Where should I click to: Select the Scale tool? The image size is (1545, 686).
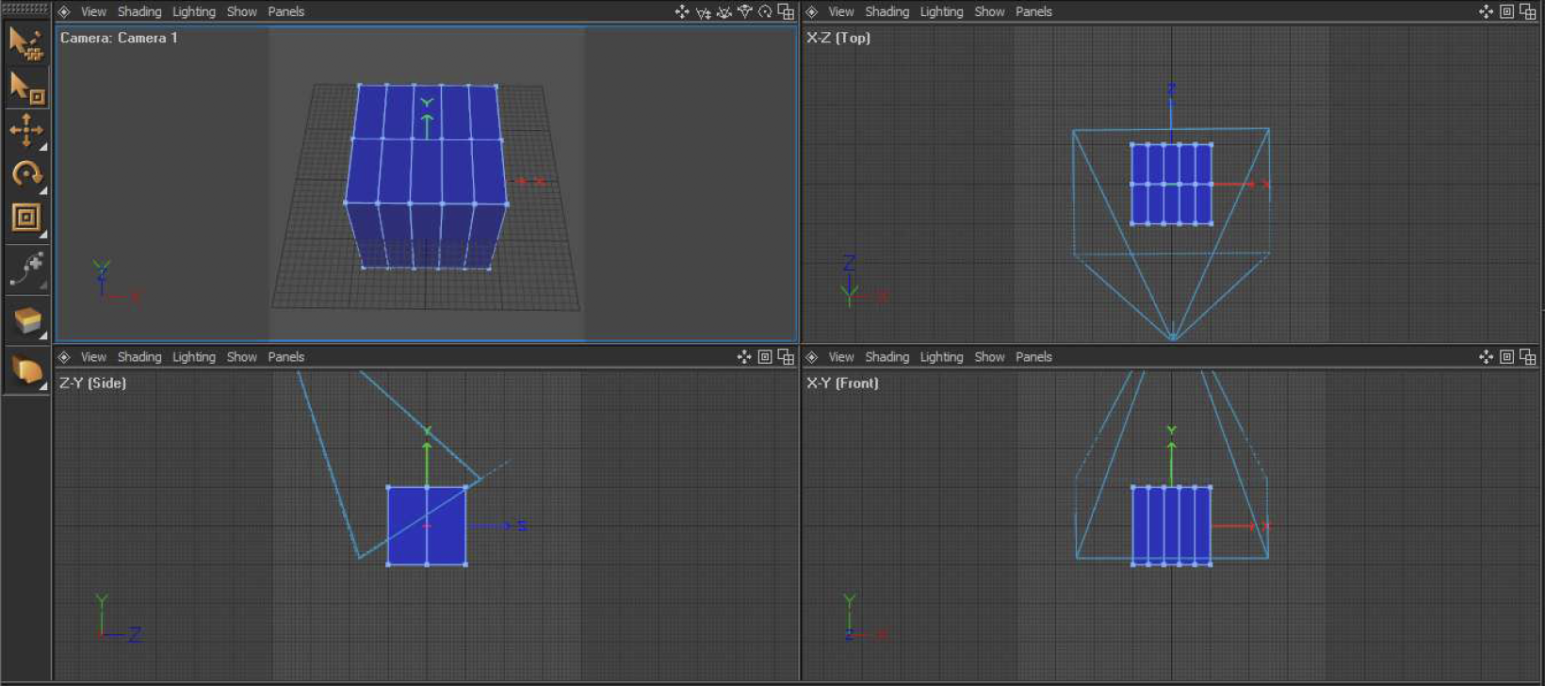tap(25, 218)
